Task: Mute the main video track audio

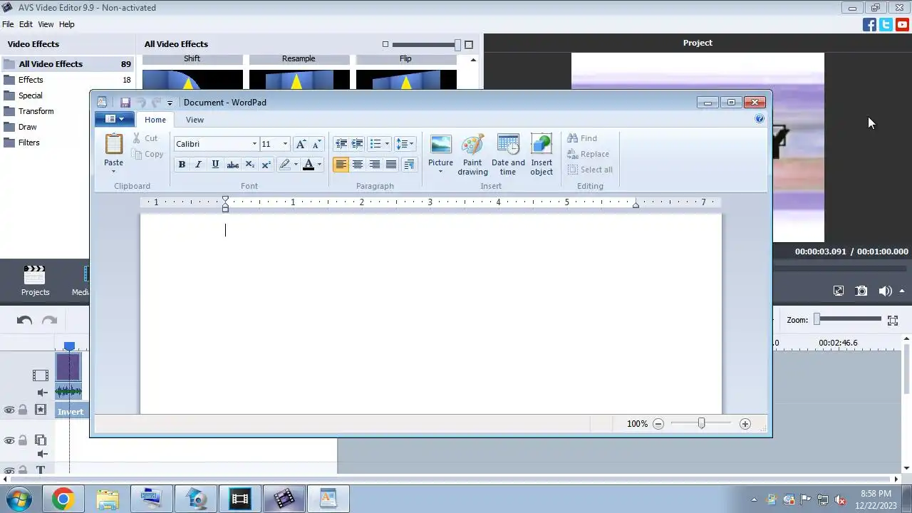Action: click(x=42, y=392)
